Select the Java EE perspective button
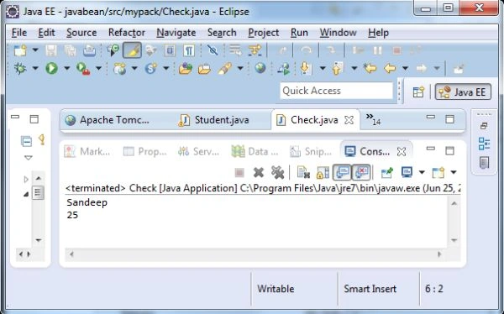Image resolution: width=504 pixels, height=314 pixels. tap(463, 92)
